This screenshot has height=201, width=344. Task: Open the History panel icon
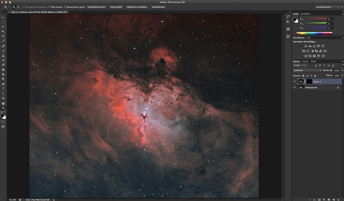click(x=288, y=17)
